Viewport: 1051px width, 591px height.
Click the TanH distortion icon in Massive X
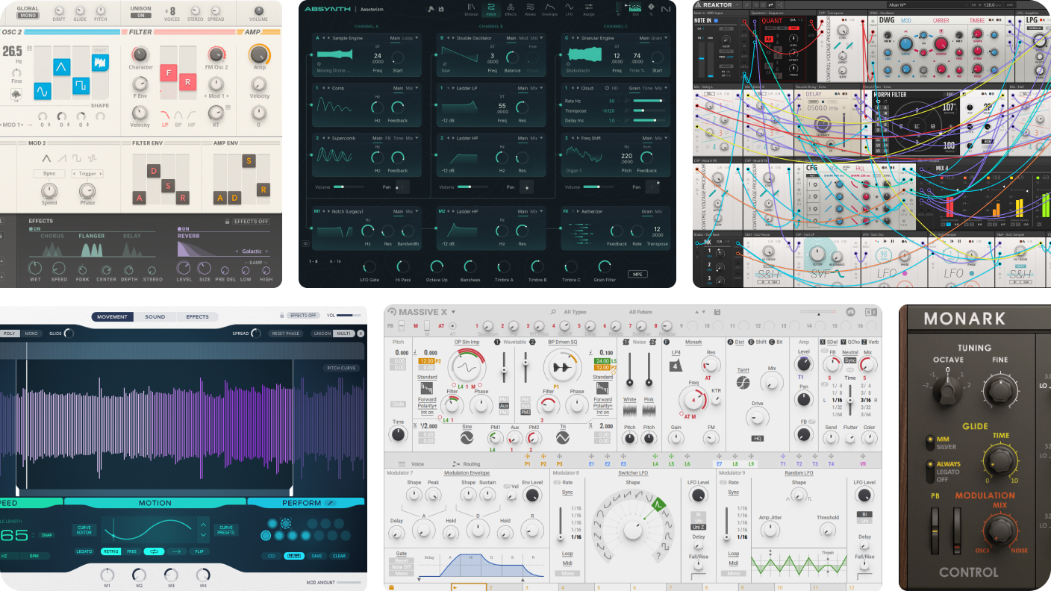point(743,382)
